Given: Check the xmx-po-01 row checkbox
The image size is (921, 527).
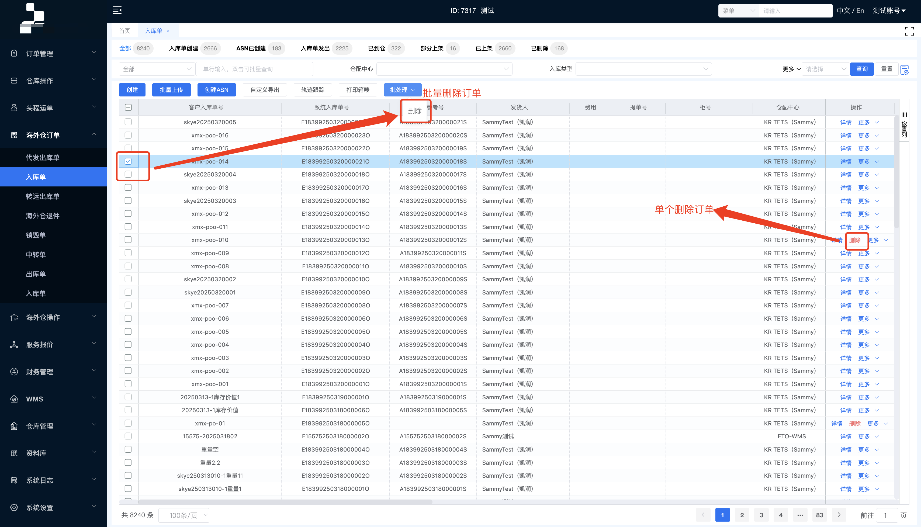Looking at the screenshot, I should [x=128, y=423].
